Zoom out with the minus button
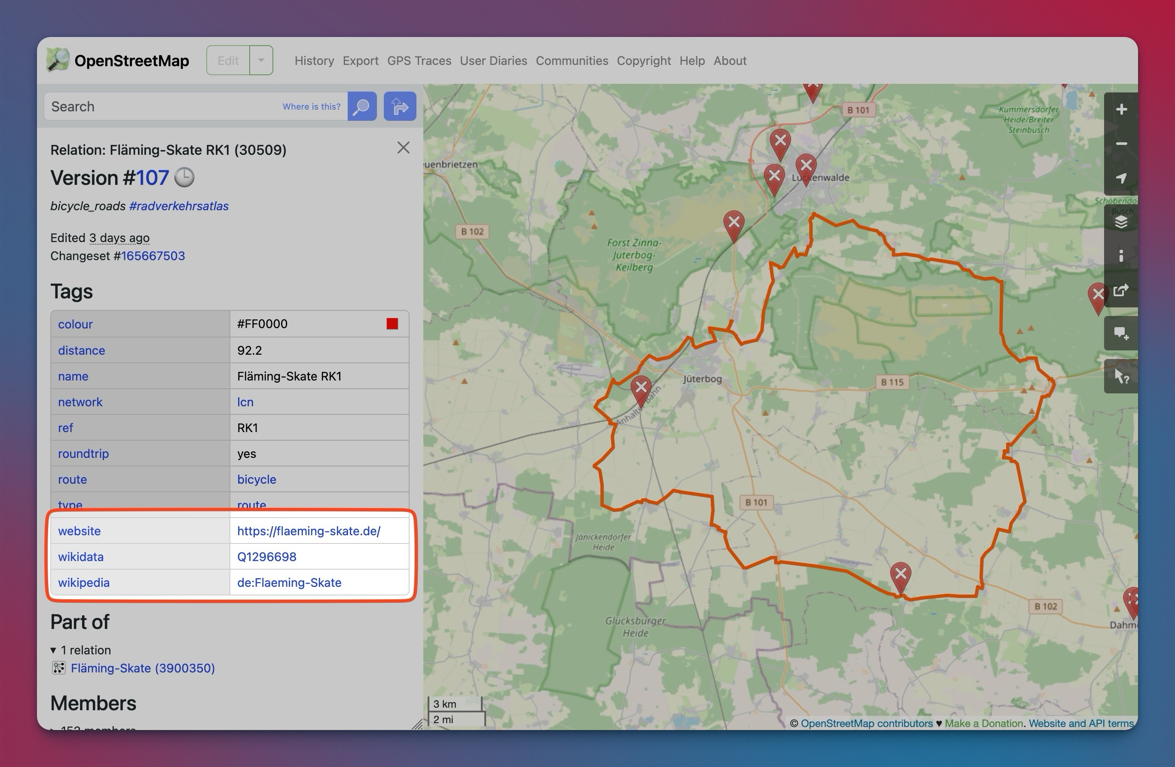Viewport: 1175px width, 767px height. pyautogui.click(x=1121, y=144)
